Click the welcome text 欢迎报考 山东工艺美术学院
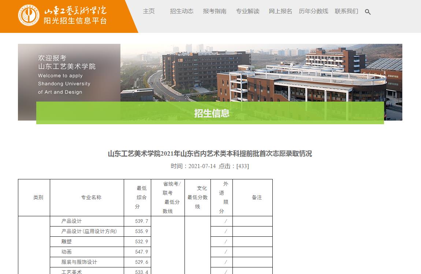Image resolution: width=421 pixels, height=274 pixels. [67, 62]
